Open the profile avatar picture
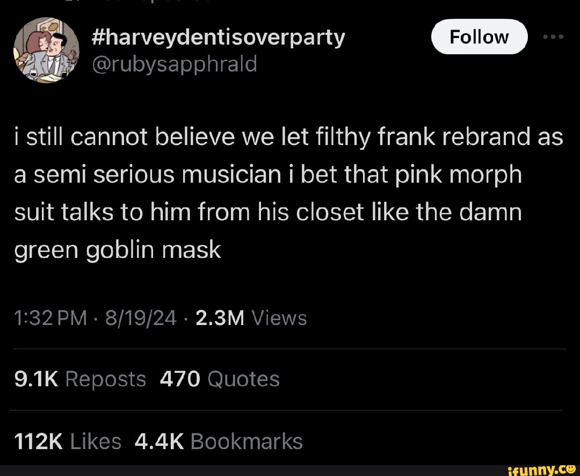 pyautogui.click(x=47, y=50)
